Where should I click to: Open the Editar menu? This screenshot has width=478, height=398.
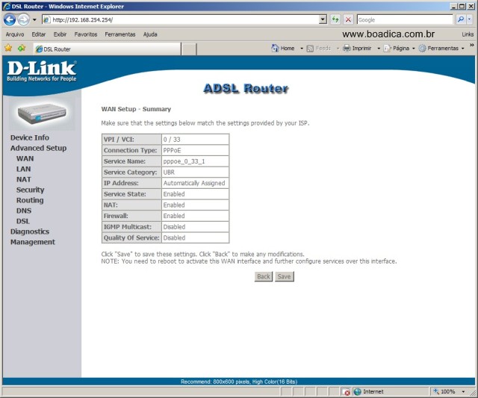(x=39, y=34)
